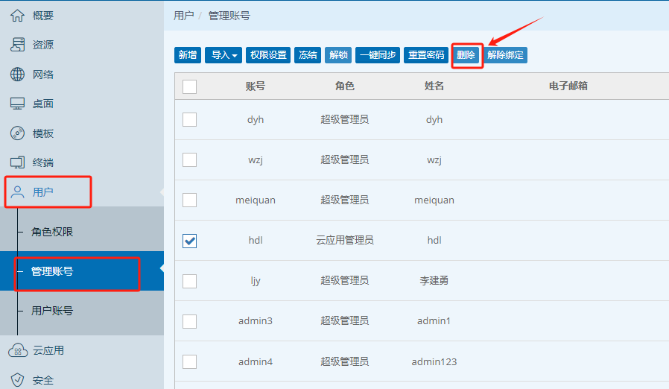Open 角色权限 submenu item
Viewport: 669px width, 389px height.
52,233
